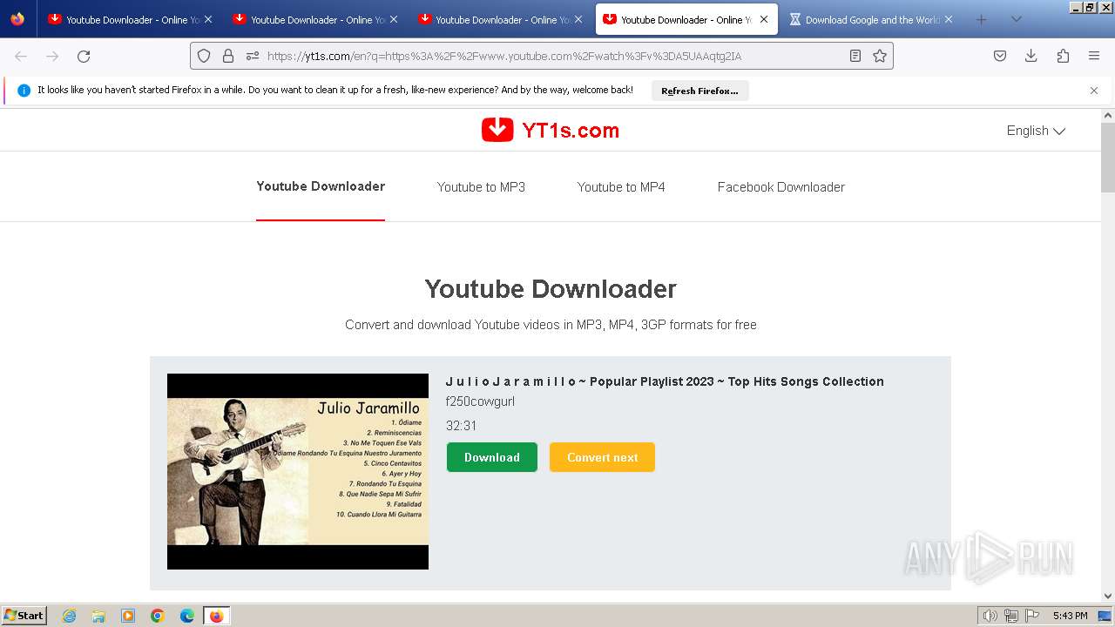Click the browser forward arrow
Viewport: 1115px width, 627px height.
[52, 56]
